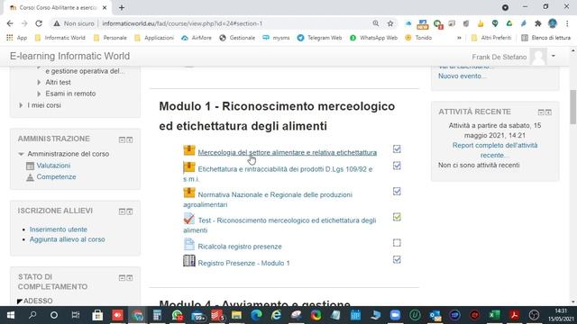The width and height of the screenshot is (577, 324).
Task: Hide the Amministrazione block
Action: 122,139
